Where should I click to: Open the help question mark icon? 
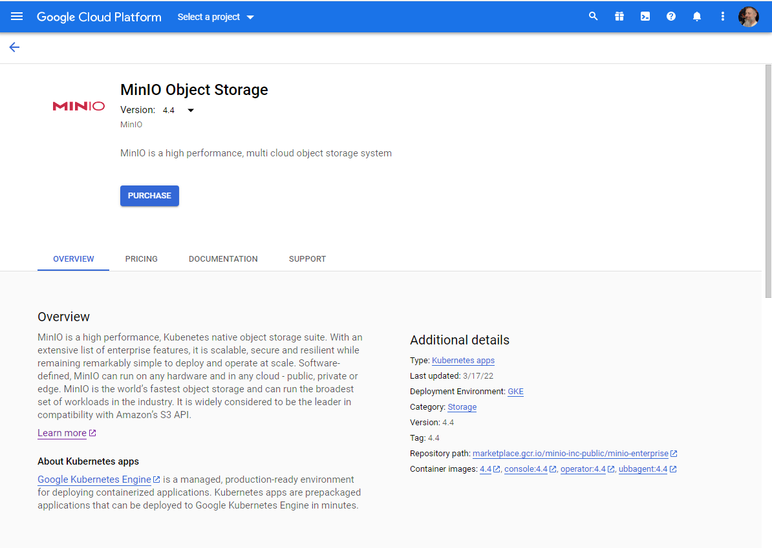click(x=670, y=17)
